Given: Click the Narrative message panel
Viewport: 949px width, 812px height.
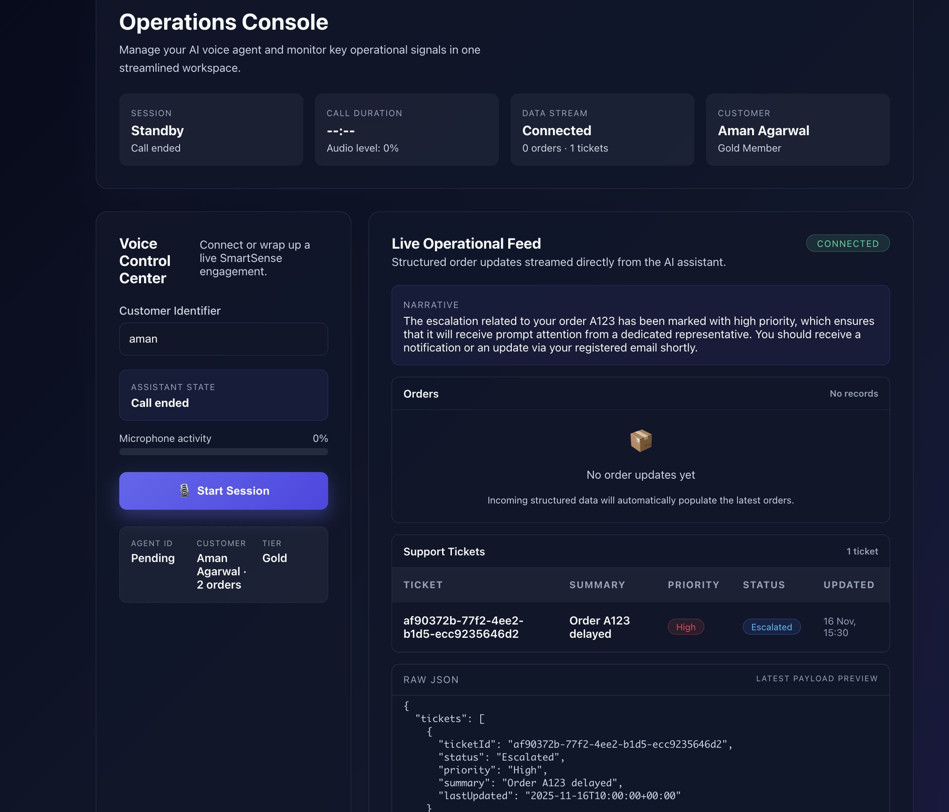Looking at the screenshot, I should tap(640, 325).
